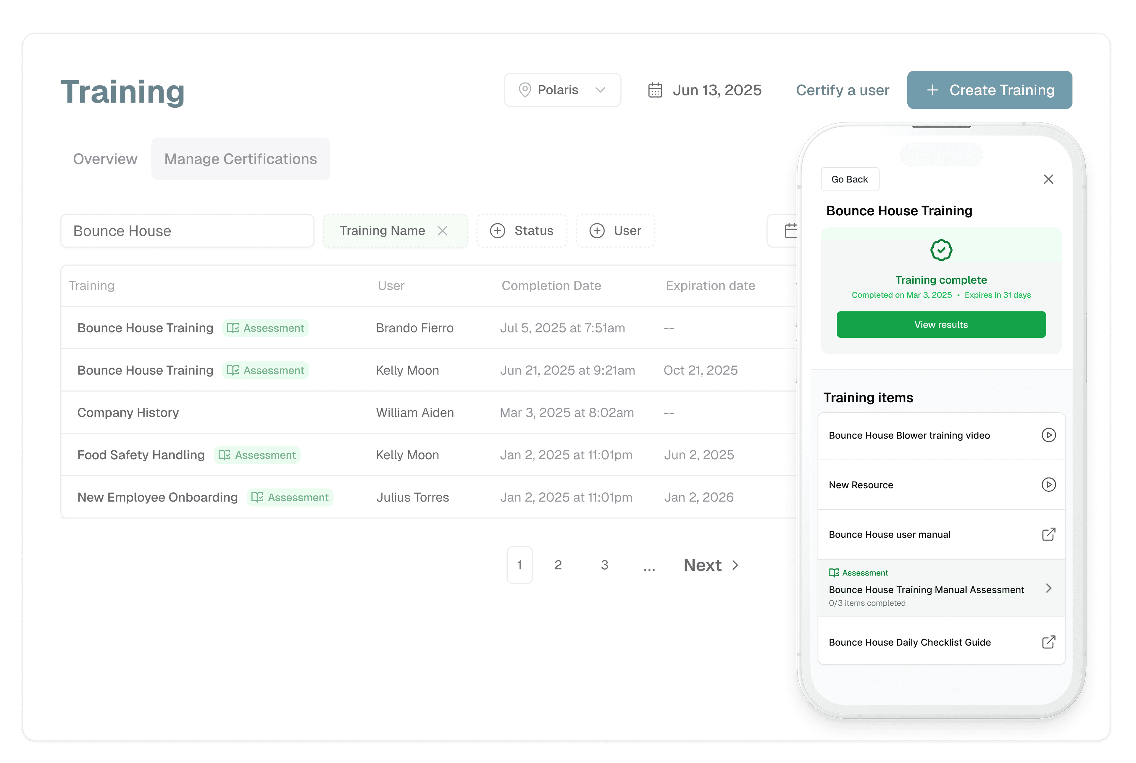
Task: Open Bounce House user manual external link
Action: click(1048, 534)
